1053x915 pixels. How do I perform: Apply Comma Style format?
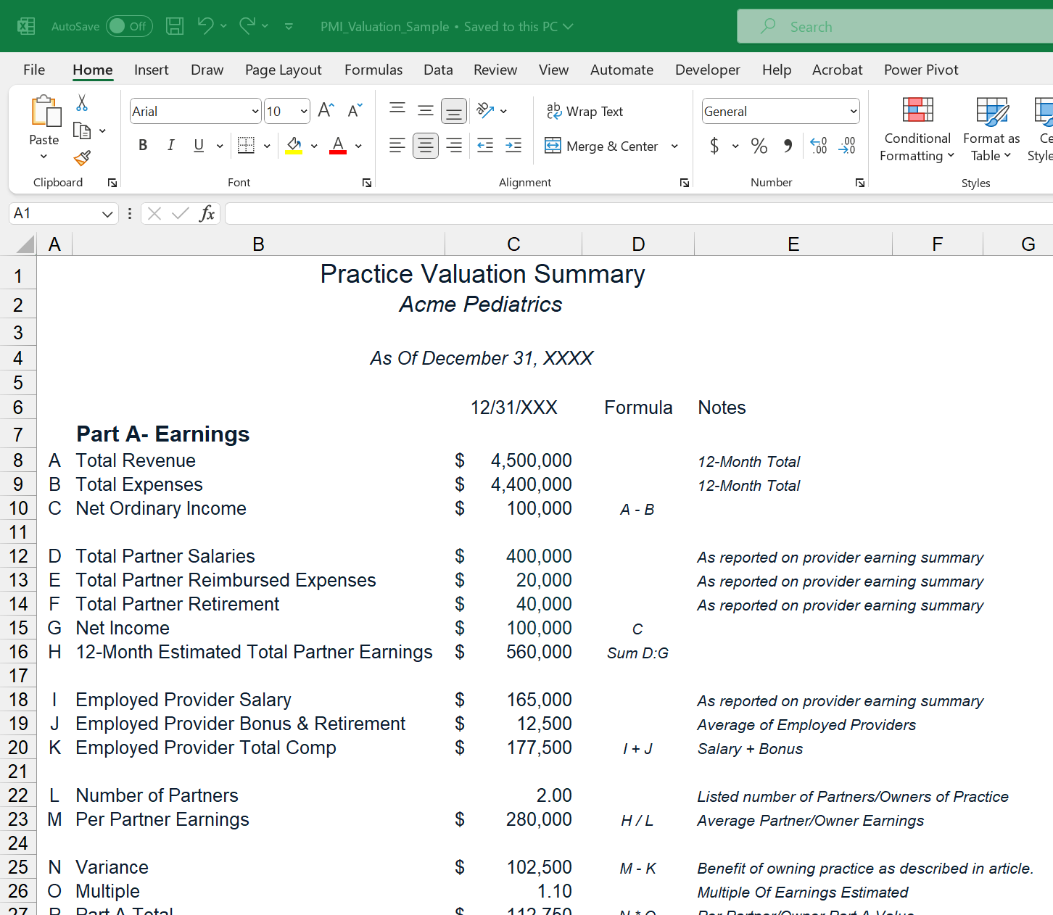[x=788, y=146]
